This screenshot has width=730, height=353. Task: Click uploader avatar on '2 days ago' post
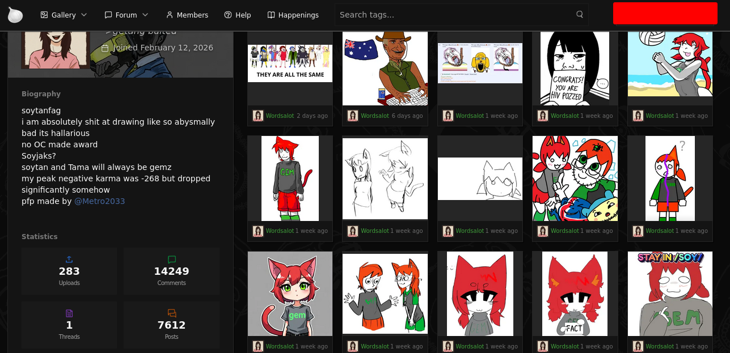(x=258, y=116)
